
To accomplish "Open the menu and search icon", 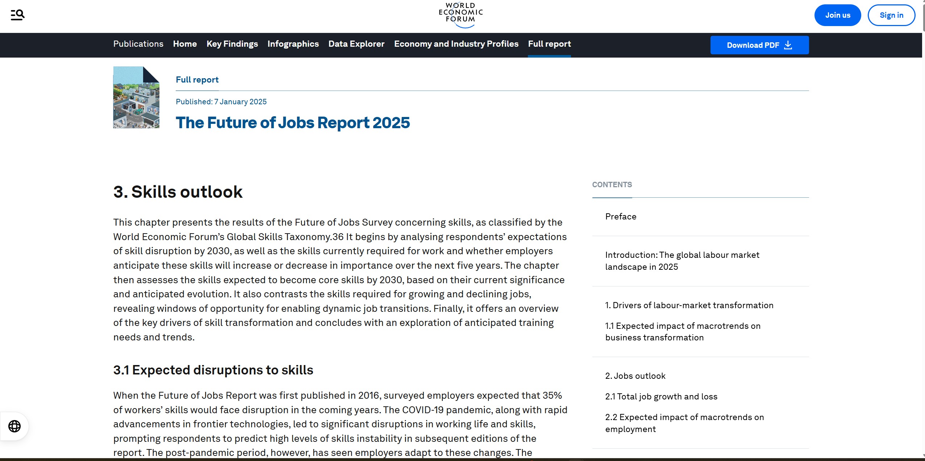I will coord(17,15).
